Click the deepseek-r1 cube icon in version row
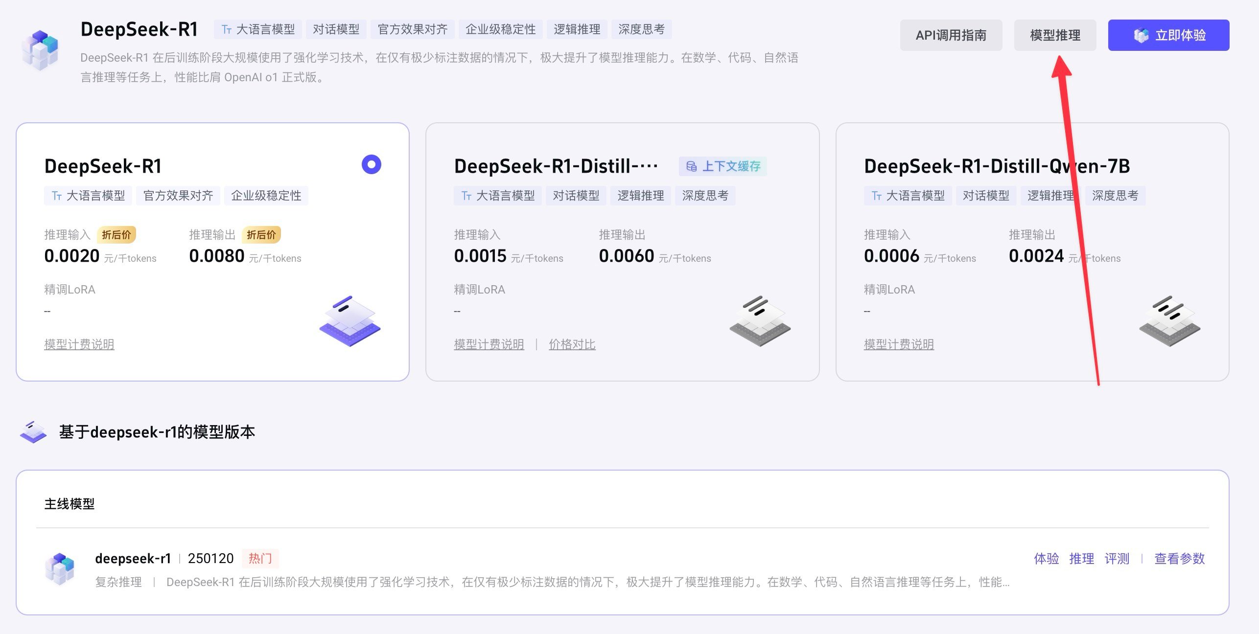The image size is (1259, 634). click(x=60, y=569)
